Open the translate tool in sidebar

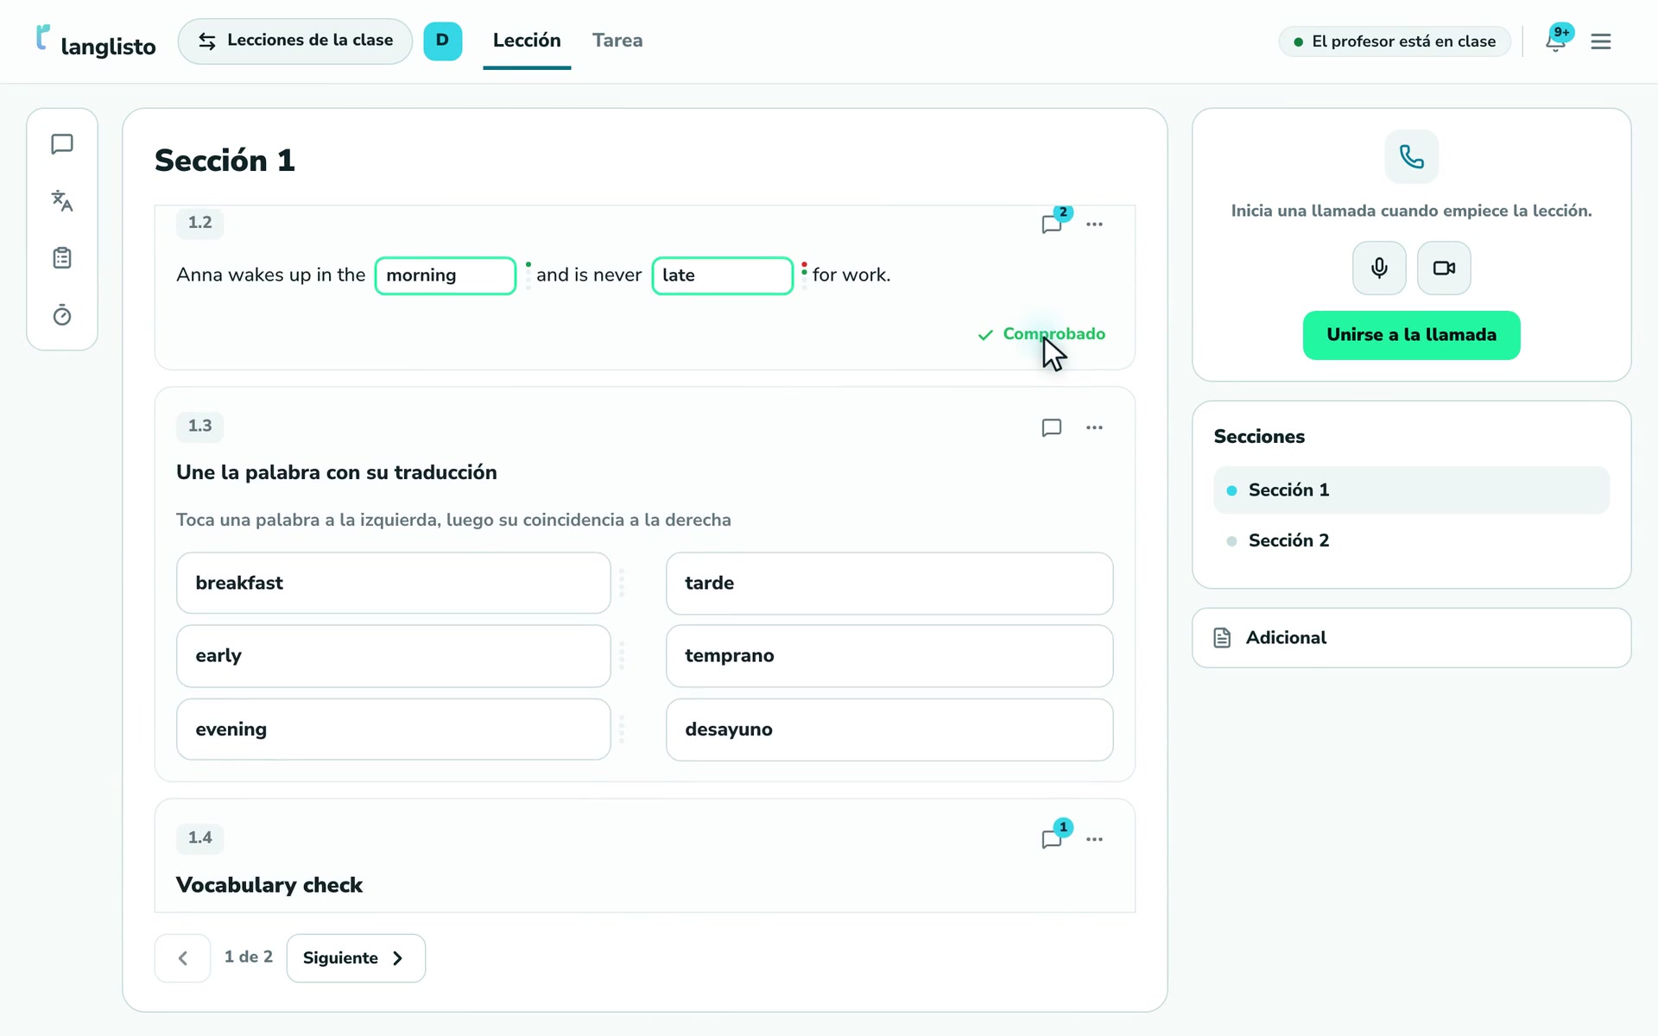click(62, 201)
